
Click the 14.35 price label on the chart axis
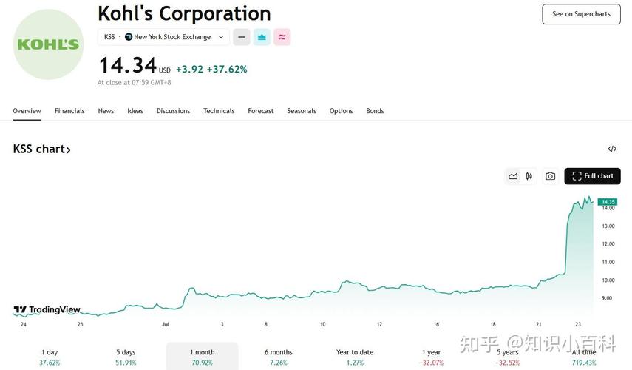(608, 202)
